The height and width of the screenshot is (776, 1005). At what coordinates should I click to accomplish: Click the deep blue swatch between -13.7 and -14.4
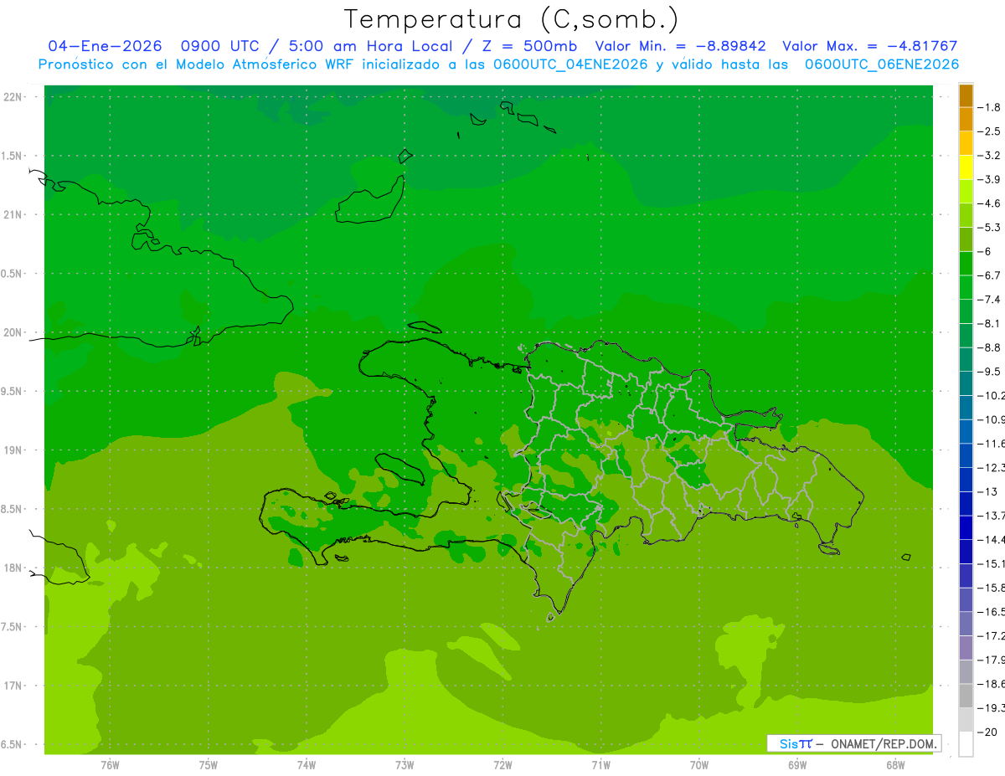click(966, 527)
